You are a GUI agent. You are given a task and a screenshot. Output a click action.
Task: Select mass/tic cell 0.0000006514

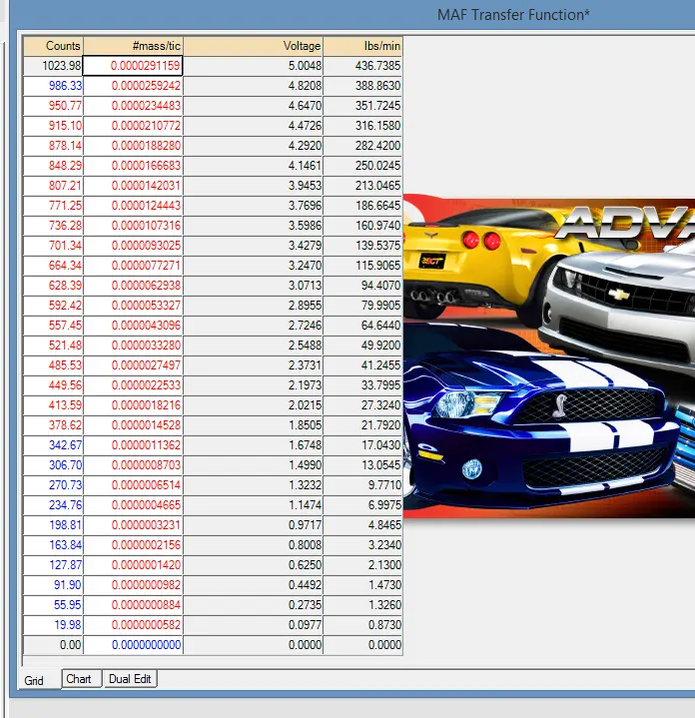coord(133,486)
